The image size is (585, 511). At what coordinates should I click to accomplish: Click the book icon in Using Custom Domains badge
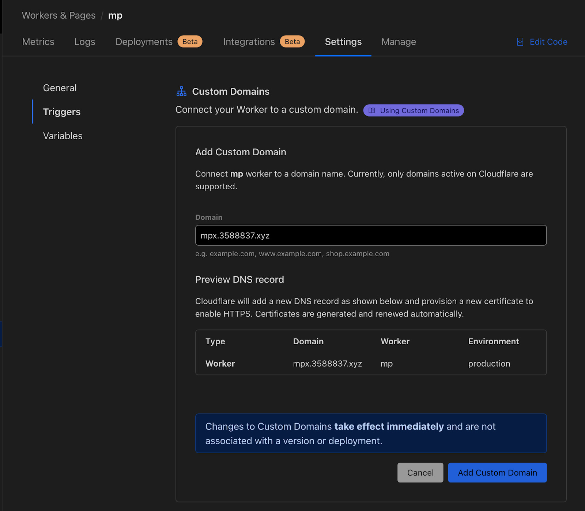[x=372, y=110]
